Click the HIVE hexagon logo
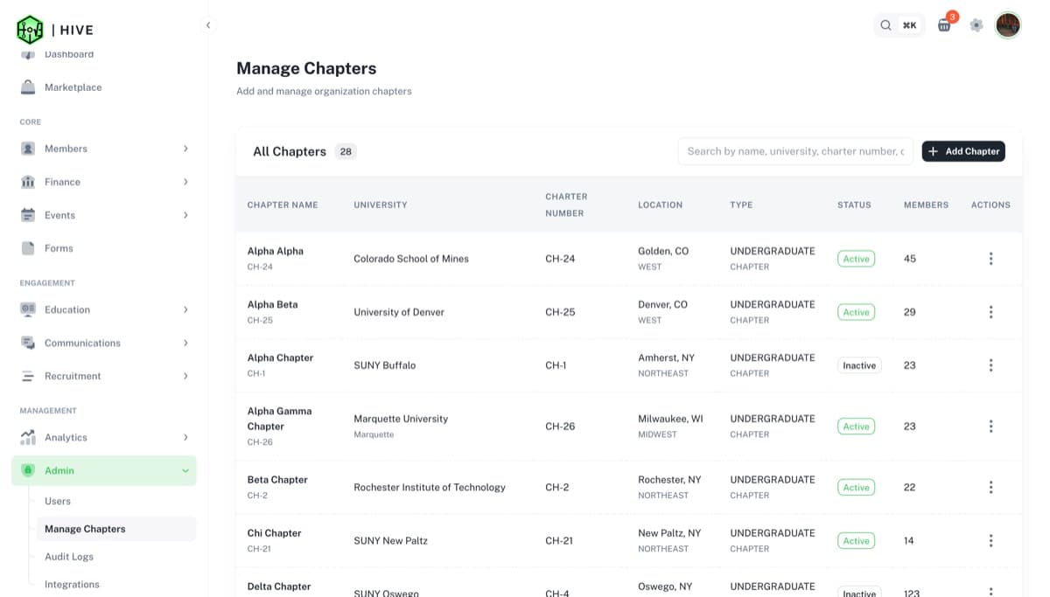 (x=30, y=30)
